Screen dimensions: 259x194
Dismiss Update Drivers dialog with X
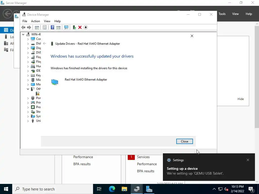click(x=192, y=36)
